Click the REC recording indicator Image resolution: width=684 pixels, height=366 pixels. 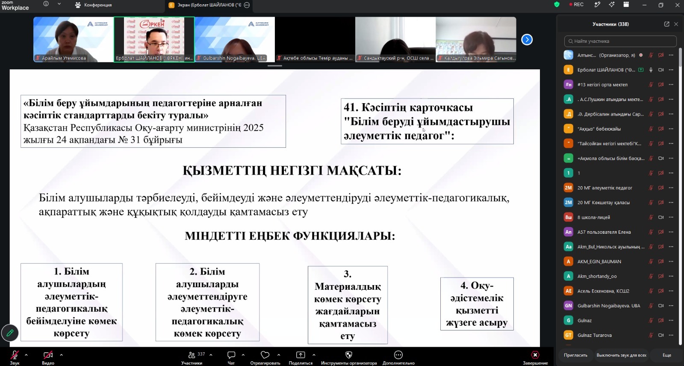coord(576,5)
